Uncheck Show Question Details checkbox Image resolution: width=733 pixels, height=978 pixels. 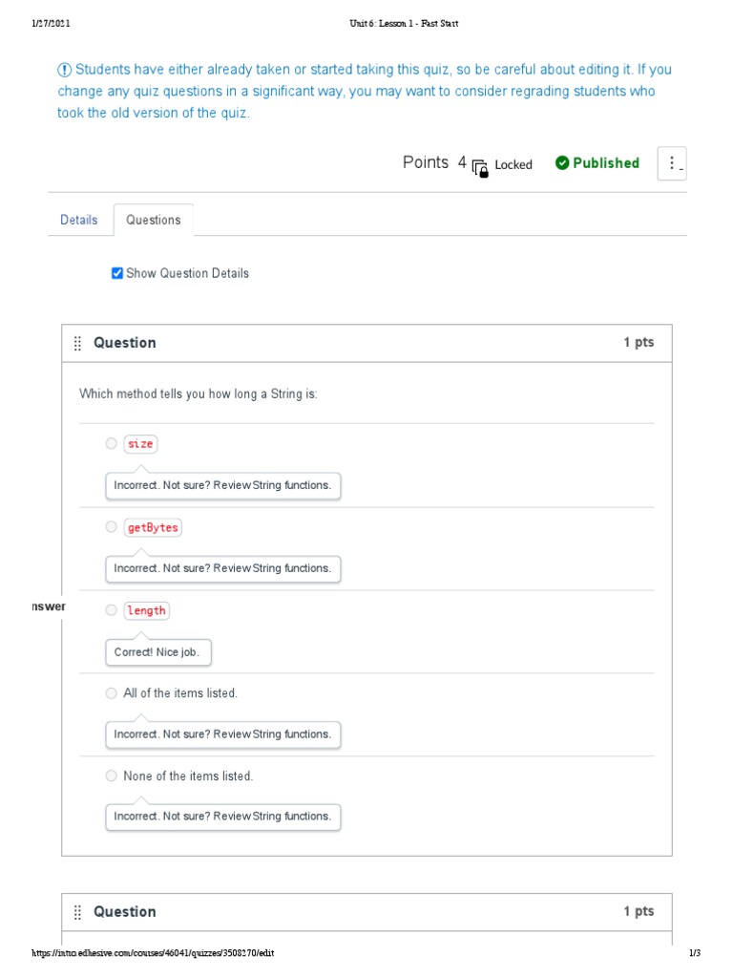(117, 273)
